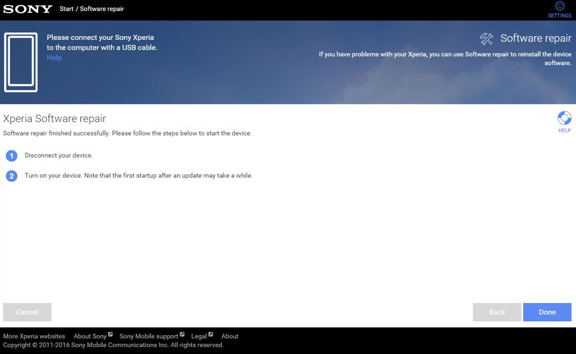The width and height of the screenshot is (576, 354).
Task: Go to Start in the breadcrumb
Action: 66,9
